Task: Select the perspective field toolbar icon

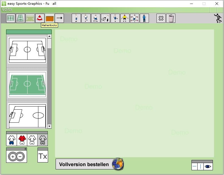Action: click(21, 18)
